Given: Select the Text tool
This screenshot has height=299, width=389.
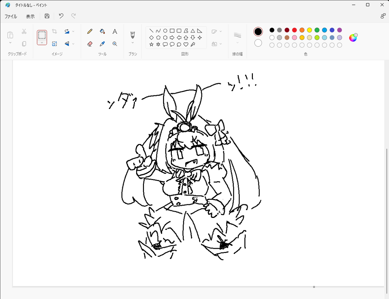Looking at the screenshot, I should click(115, 31).
